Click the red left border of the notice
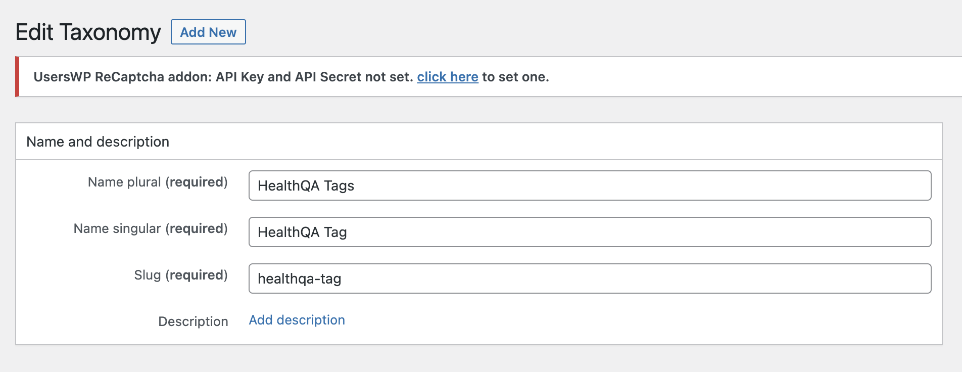 pos(17,77)
